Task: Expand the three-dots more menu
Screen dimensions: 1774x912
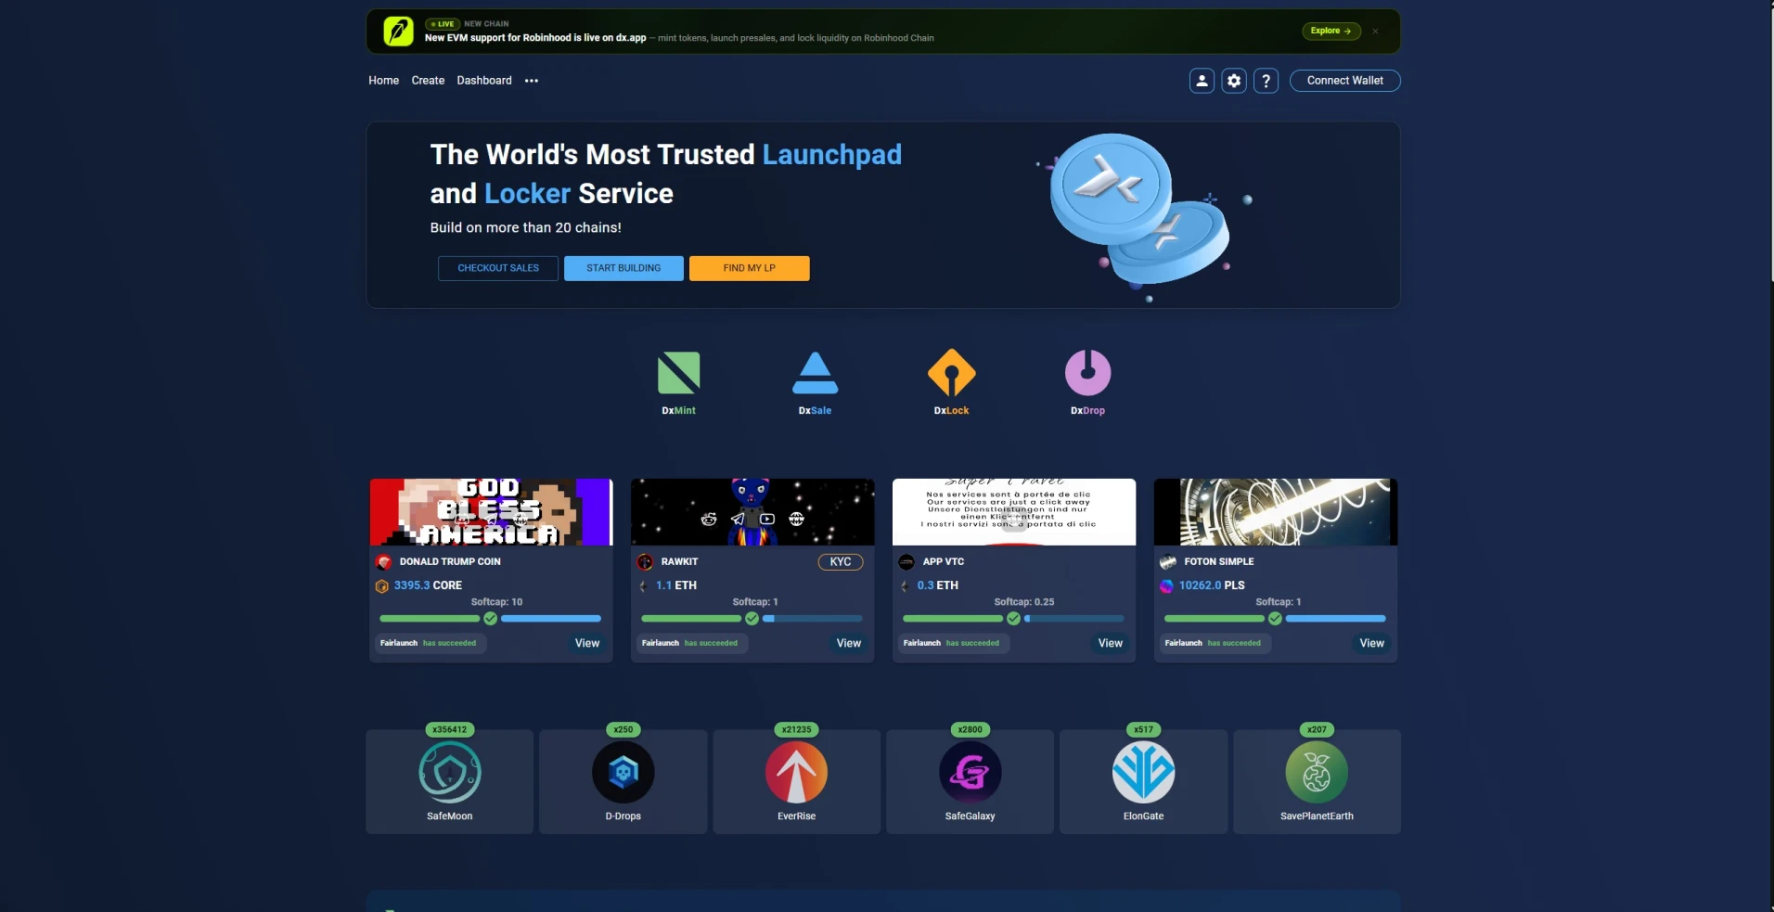Action: (532, 81)
